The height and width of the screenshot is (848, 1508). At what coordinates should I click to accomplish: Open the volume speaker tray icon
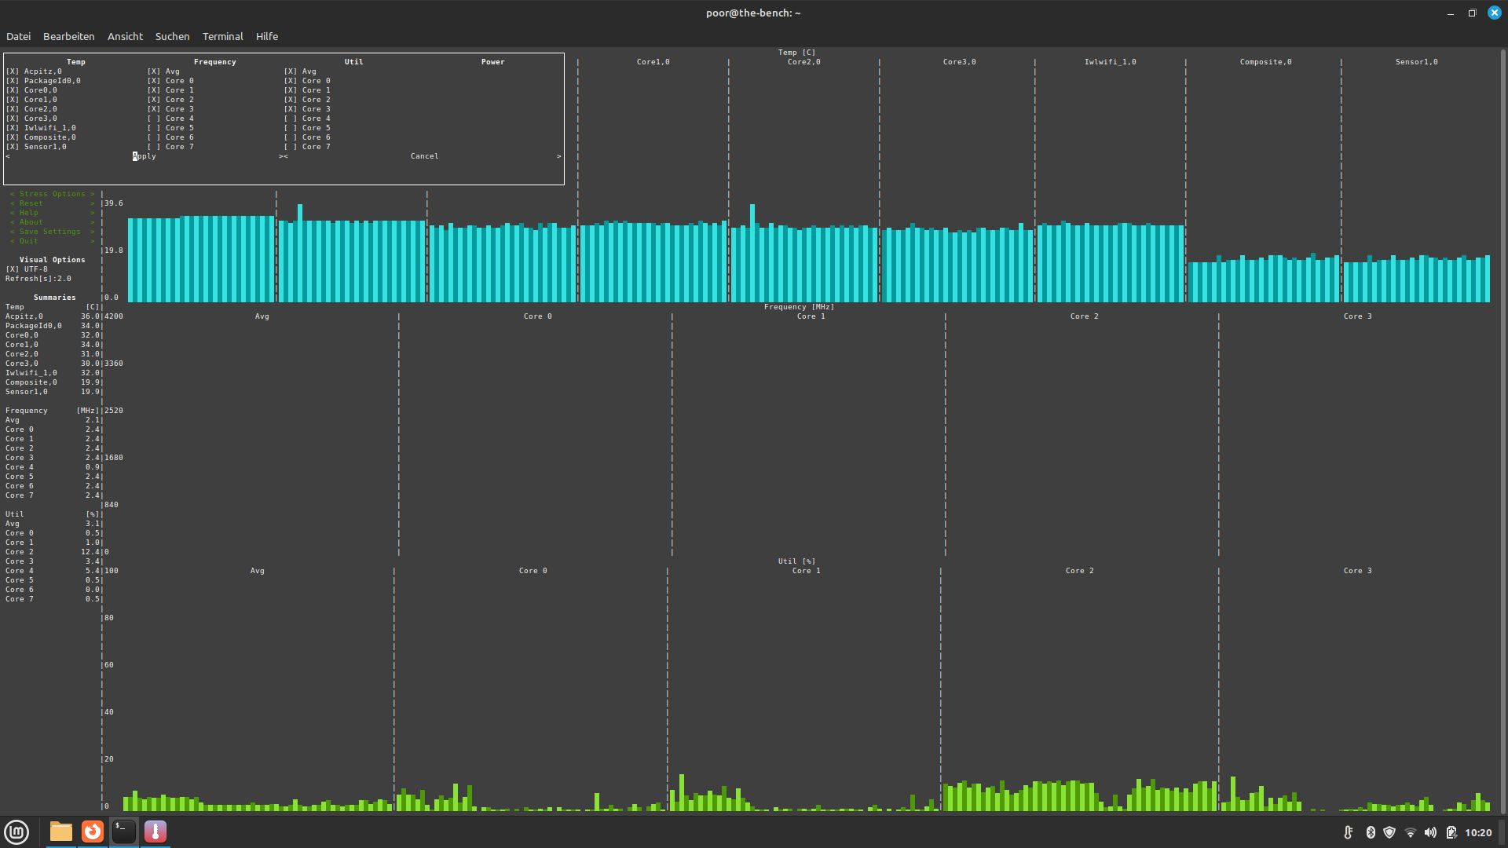click(x=1430, y=832)
